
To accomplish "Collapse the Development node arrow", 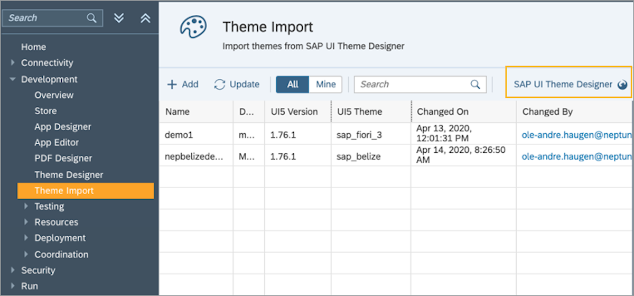I will 13,79.
